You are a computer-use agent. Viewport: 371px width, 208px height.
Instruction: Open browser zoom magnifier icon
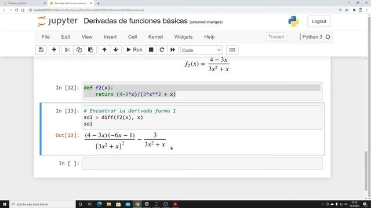(x=340, y=10)
